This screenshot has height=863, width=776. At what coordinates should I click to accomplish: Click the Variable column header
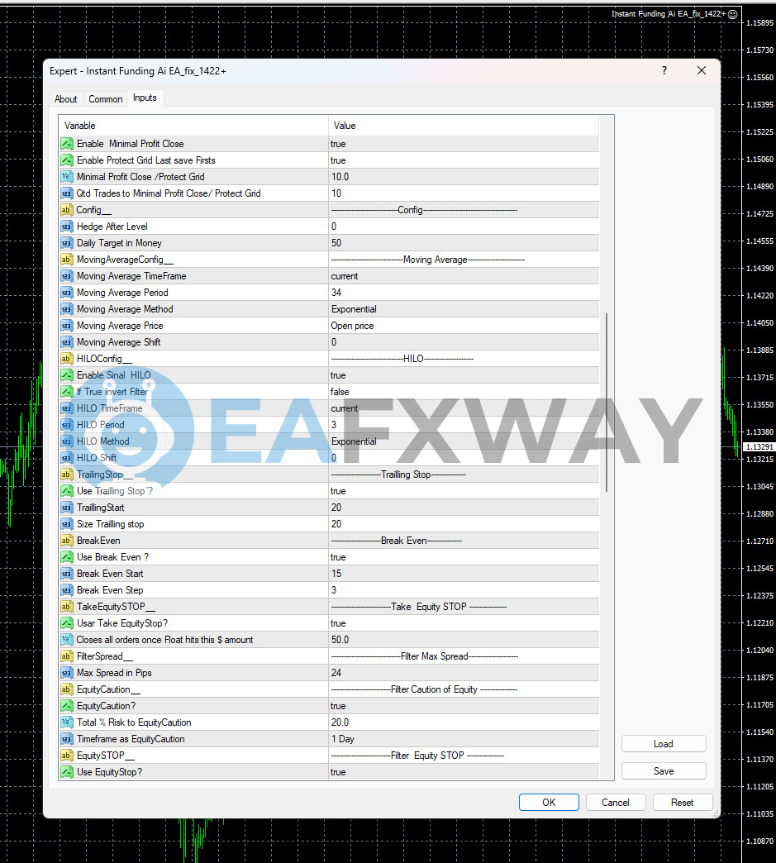pos(193,126)
